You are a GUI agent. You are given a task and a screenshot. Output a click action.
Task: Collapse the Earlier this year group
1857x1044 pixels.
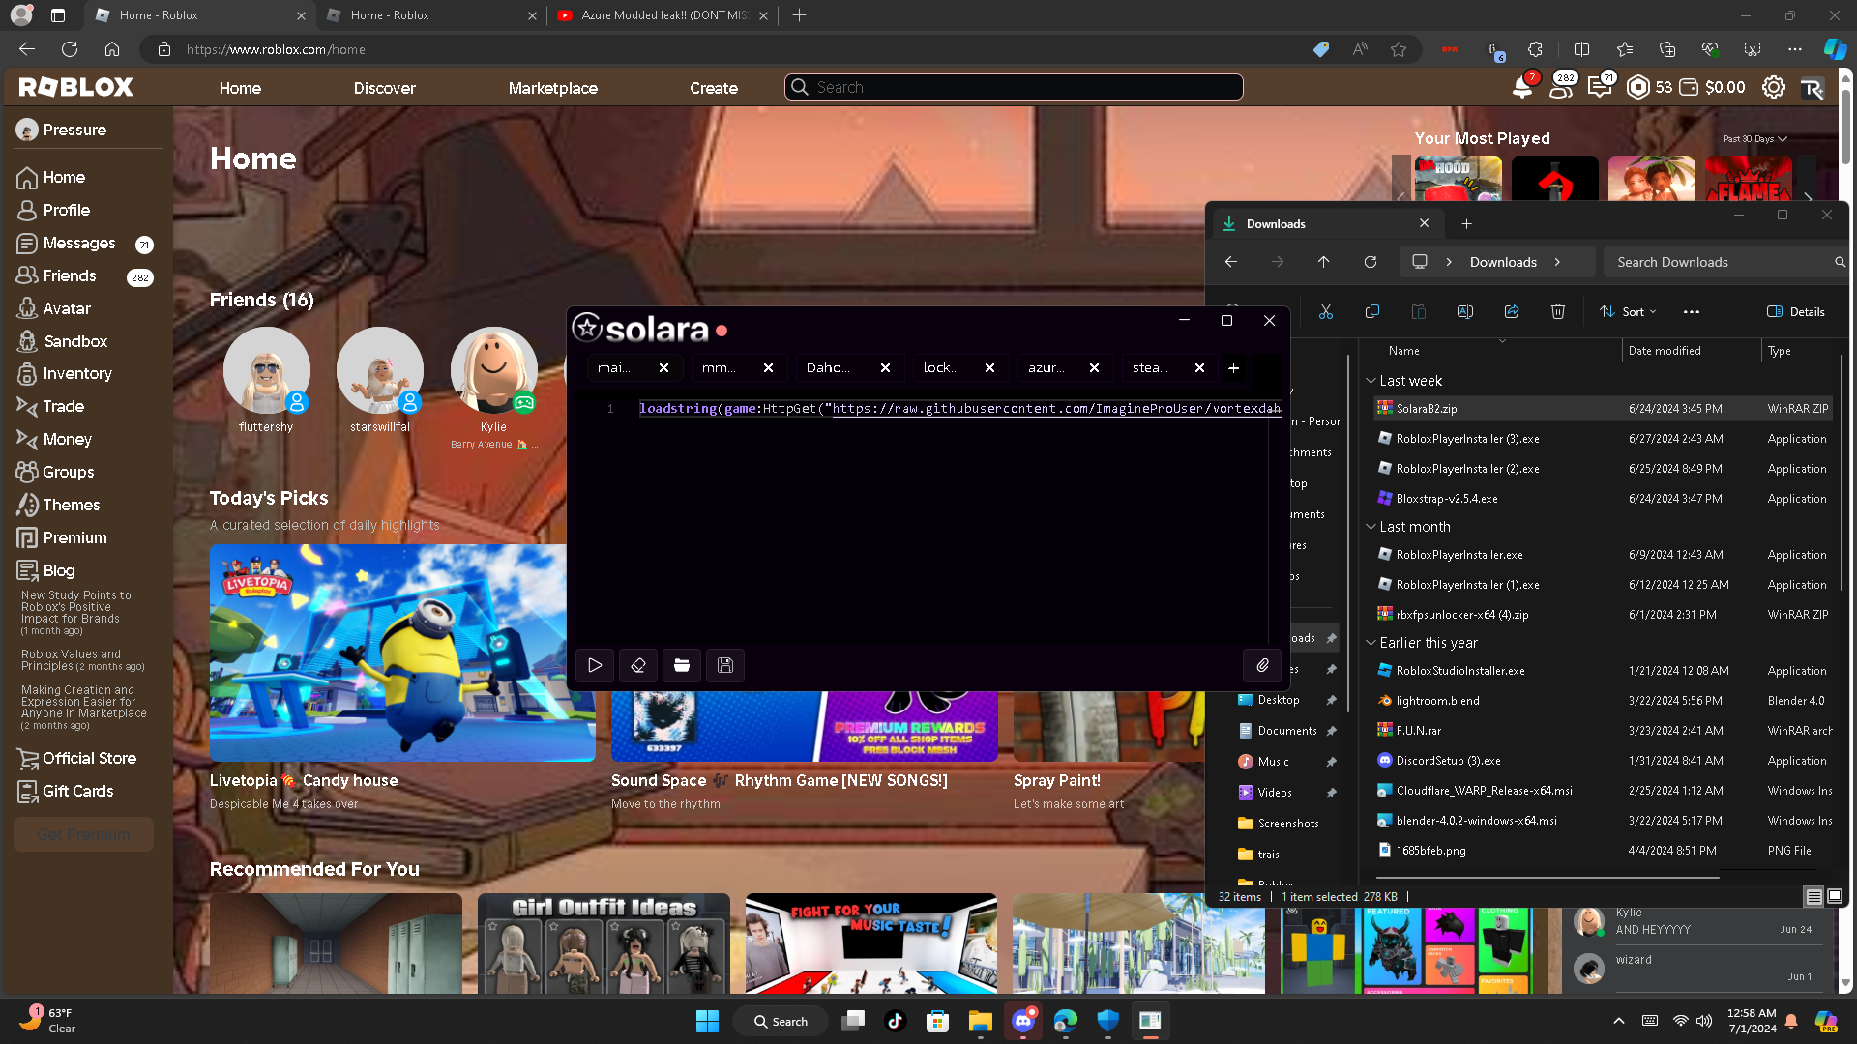click(x=1371, y=643)
